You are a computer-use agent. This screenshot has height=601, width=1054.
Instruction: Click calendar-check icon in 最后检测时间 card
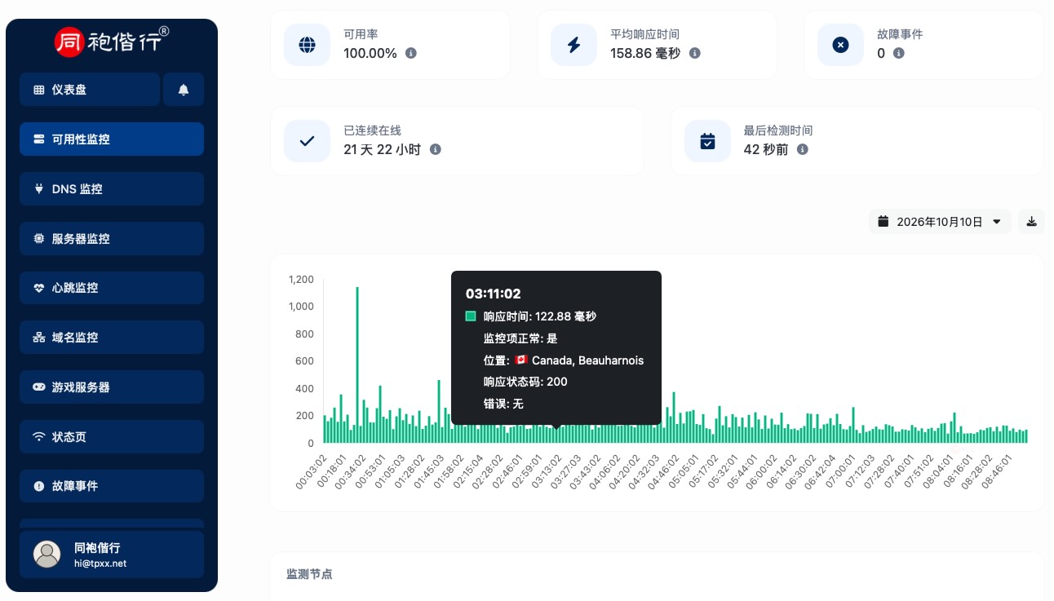(707, 141)
